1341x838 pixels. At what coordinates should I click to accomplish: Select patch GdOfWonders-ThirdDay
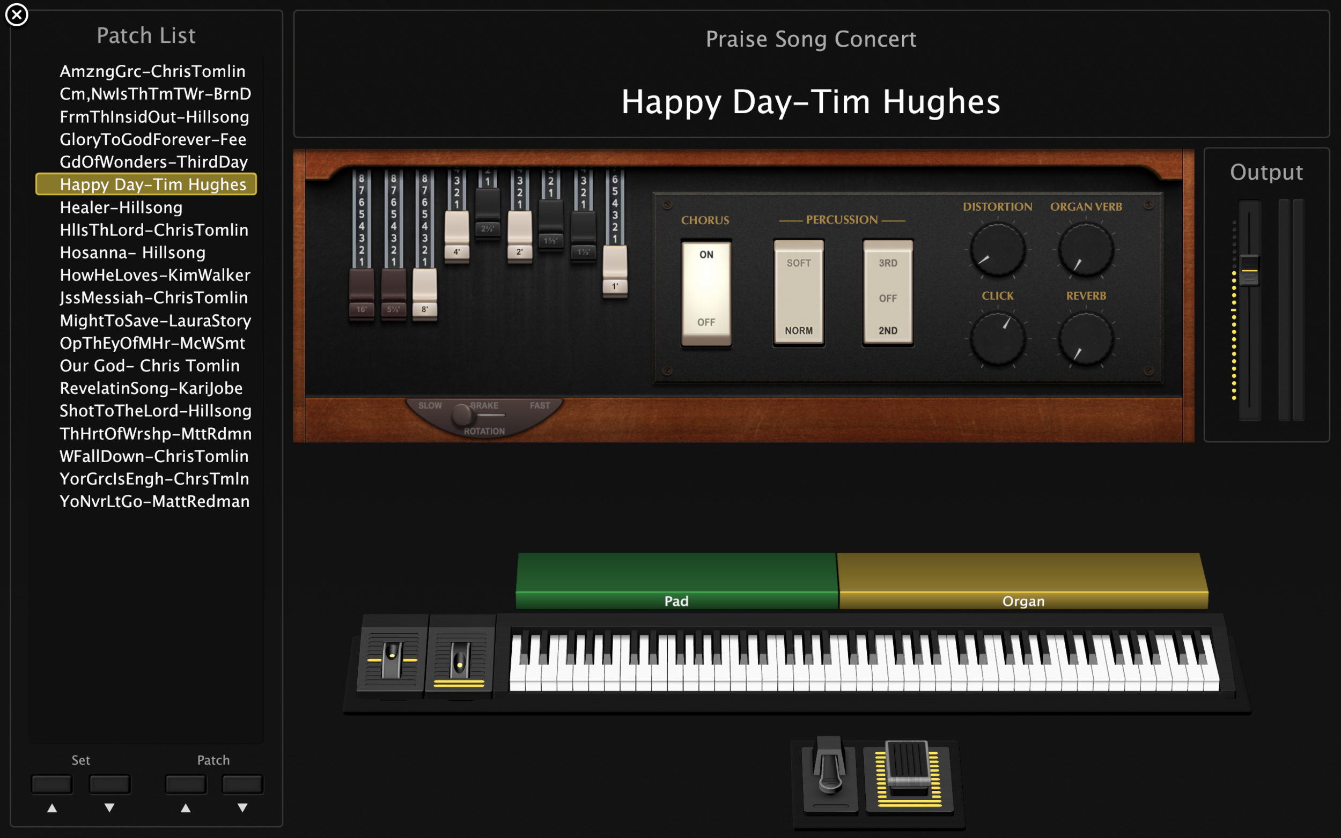tap(153, 162)
